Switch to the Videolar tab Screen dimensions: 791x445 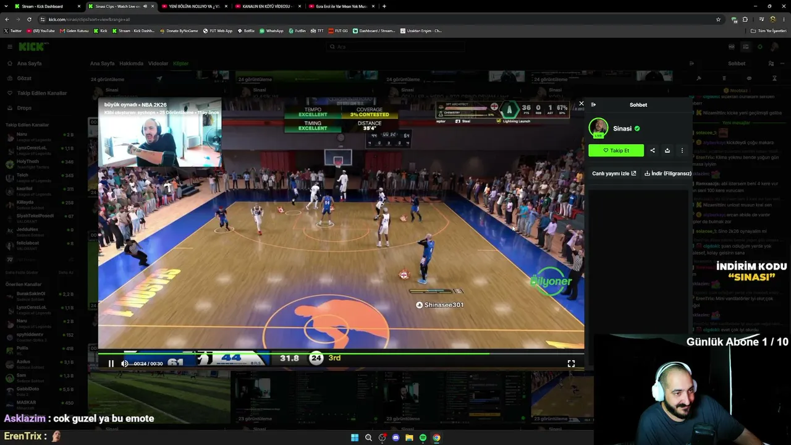point(158,64)
